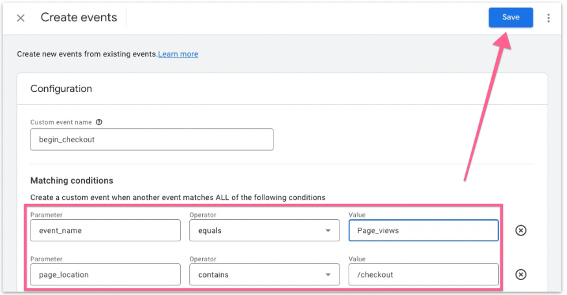Open the three-dot more options menu

pyautogui.click(x=548, y=18)
